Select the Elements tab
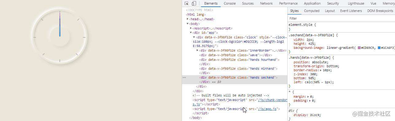395x121 pixels. tap(211, 3)
